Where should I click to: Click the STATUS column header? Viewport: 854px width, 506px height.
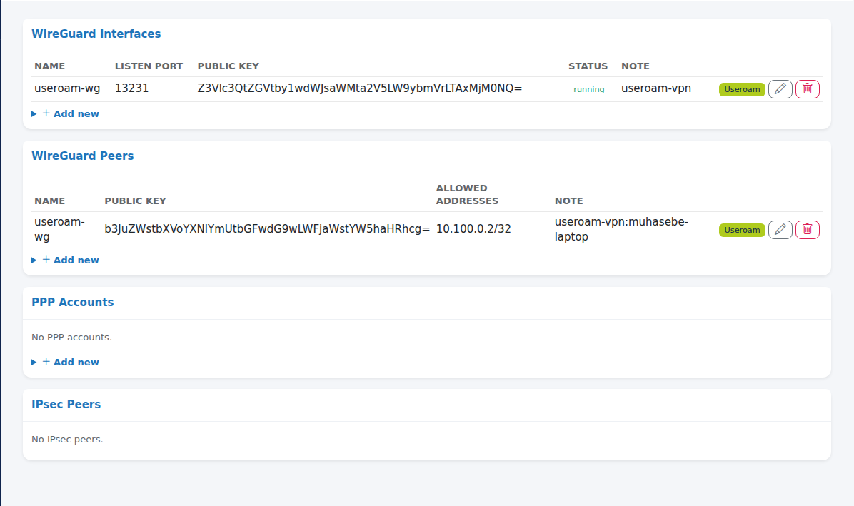coord(588,66)
